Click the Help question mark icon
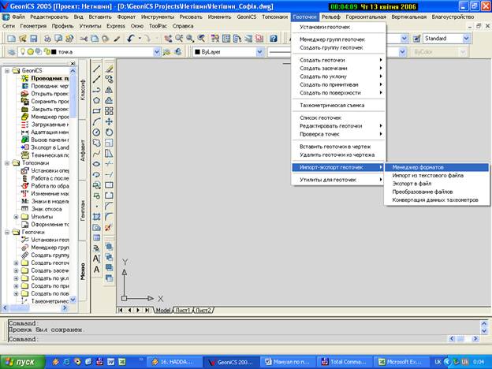Viewport: 492px width, 369px height. 274,39
